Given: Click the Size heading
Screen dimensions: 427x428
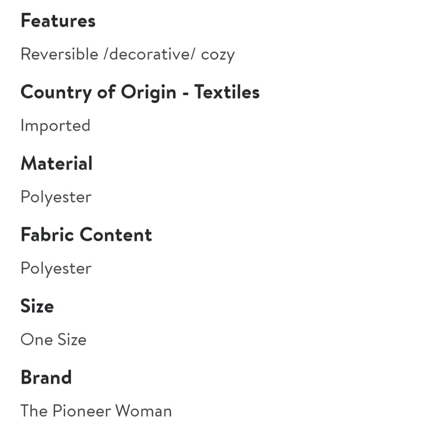Looking at the screenshot, I should [37, 306].
